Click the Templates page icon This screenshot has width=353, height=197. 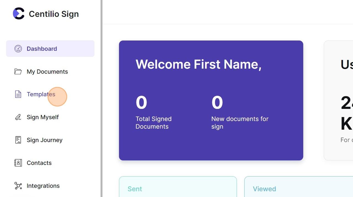[18, 94]
